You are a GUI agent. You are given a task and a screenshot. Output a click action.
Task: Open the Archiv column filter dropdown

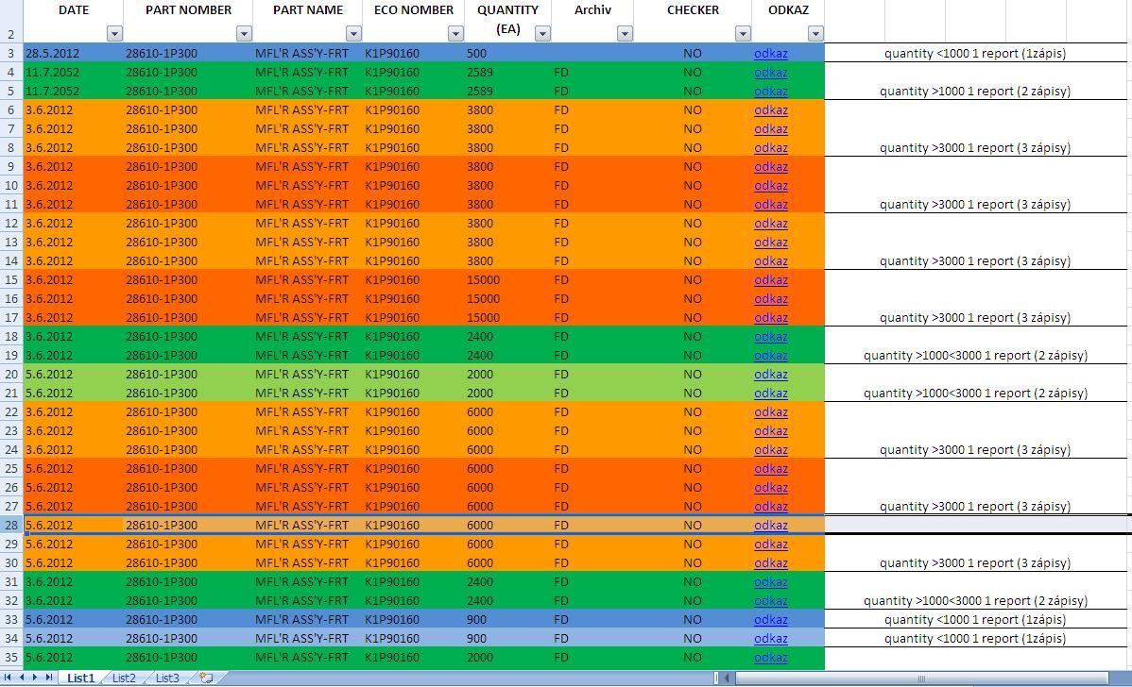[x=626, y=33]
